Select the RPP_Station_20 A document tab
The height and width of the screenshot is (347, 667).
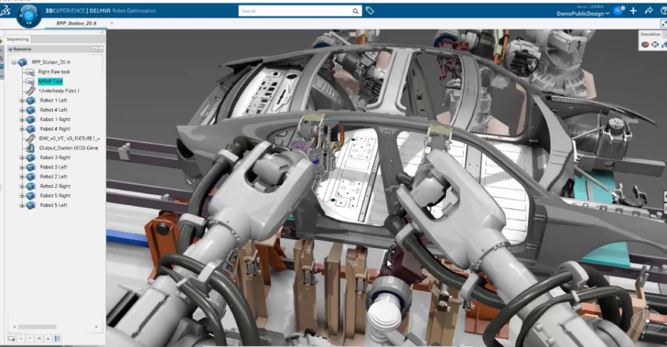(76, 24)
